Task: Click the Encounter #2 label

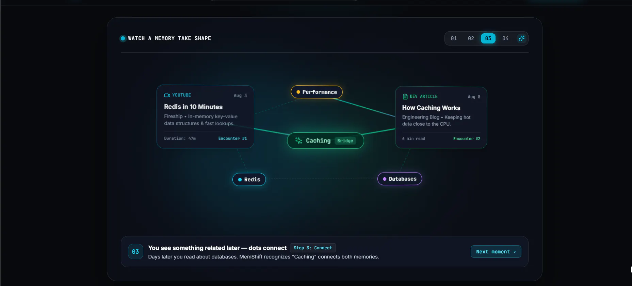Action: tap(467, 139)
